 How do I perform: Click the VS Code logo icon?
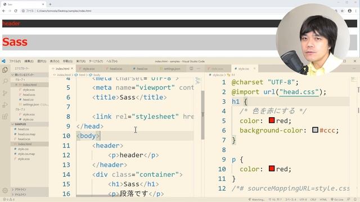coord(3,61)
